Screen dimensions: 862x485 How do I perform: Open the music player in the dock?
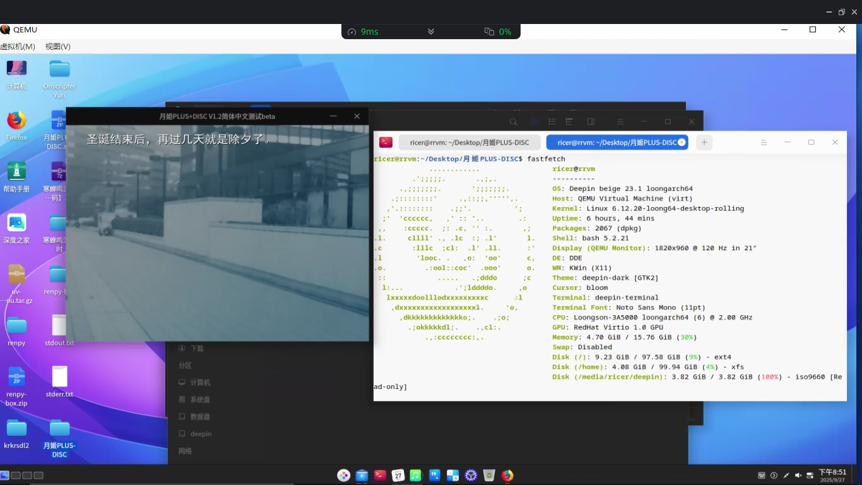point(416,476)
